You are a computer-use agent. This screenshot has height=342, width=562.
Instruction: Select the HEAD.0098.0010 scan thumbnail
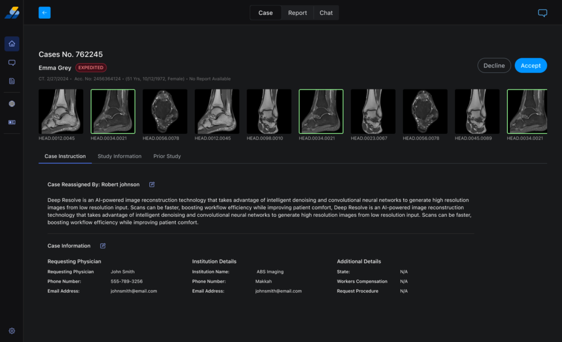pyautogui.click(x=269, y=112)
